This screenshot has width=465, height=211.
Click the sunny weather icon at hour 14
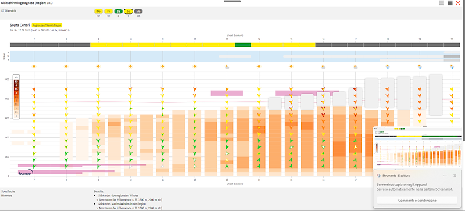click(x=259, y=66)
